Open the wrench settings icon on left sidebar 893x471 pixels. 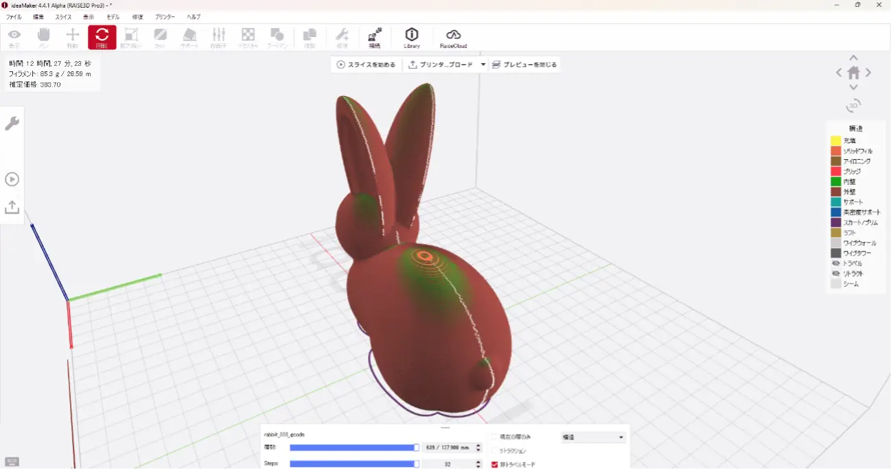coord(12,124)
